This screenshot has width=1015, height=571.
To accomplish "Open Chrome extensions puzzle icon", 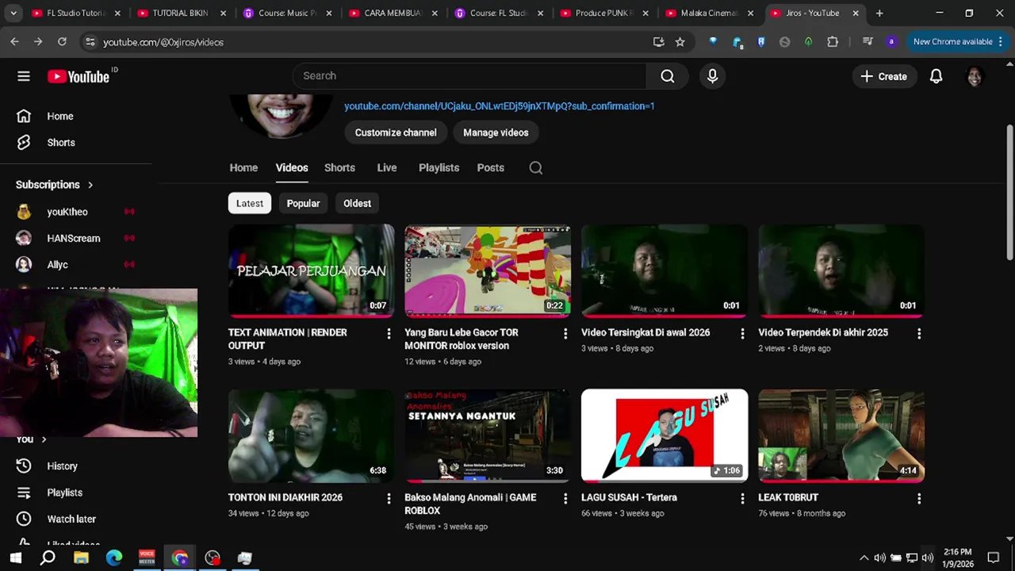I will click(832, 42).
